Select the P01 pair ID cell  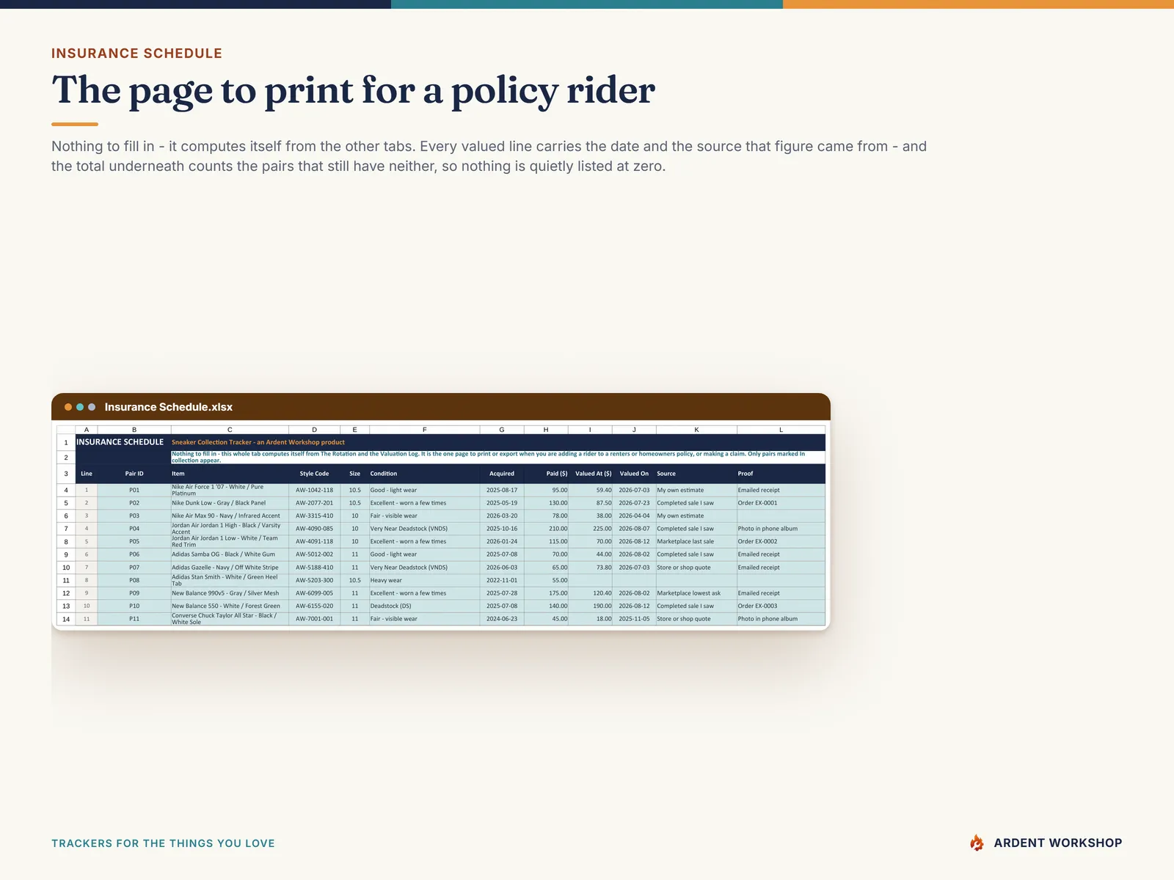(134, 490)
